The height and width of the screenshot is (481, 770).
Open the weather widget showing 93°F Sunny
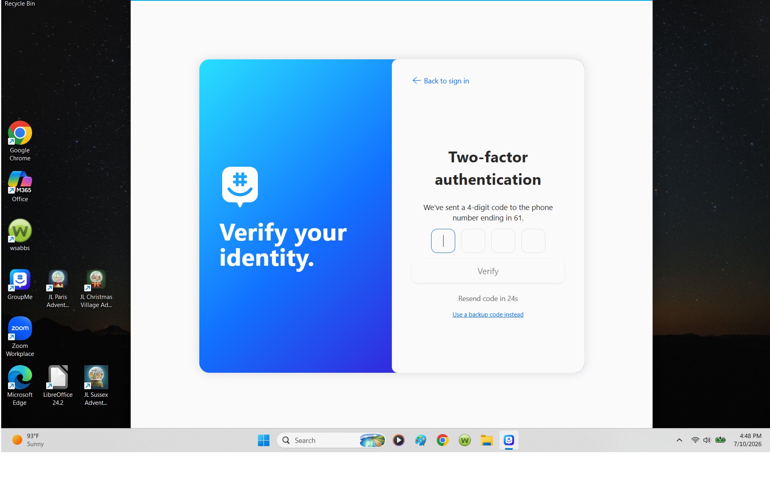[x=28, y=440]
